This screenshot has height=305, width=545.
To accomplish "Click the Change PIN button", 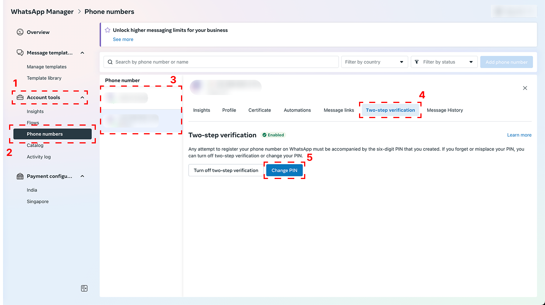I will pos(284,170).
